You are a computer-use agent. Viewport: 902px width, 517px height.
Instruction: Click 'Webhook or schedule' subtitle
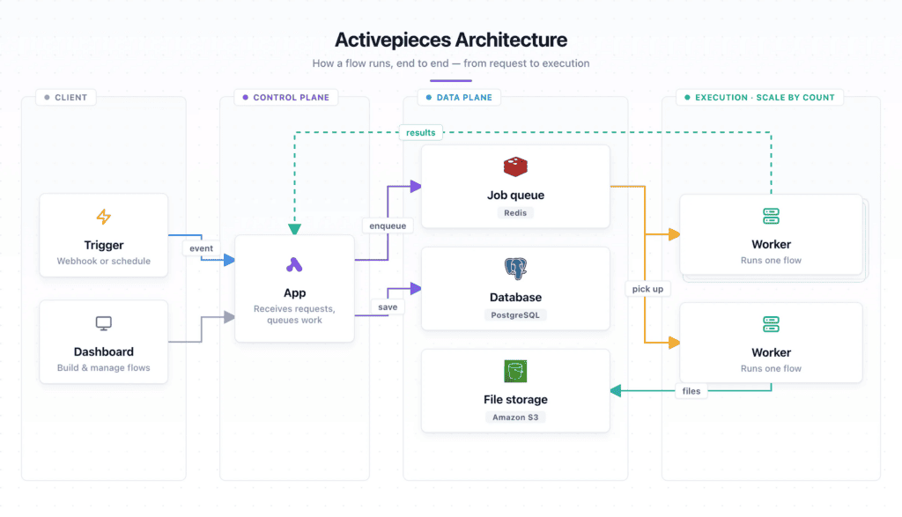click(104, 261)
